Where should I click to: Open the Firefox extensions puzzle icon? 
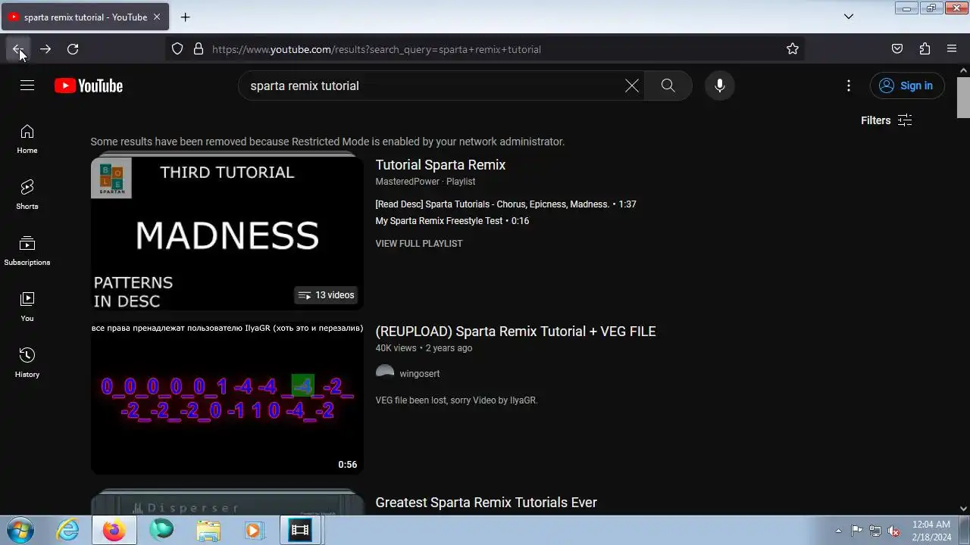coord(925,49)
